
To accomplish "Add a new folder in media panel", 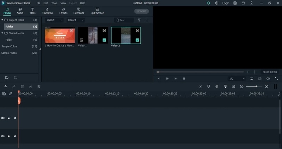I will 7,77.
